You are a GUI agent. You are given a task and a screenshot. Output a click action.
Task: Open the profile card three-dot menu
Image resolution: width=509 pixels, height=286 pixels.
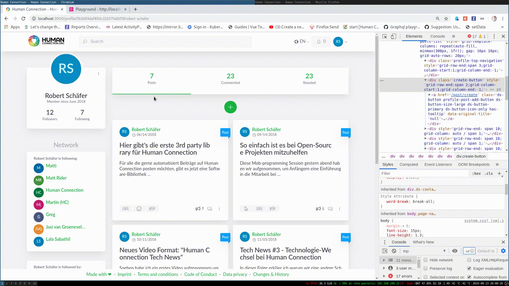tap(99, 74)
